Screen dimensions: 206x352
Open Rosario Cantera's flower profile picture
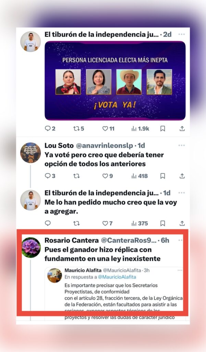31,247
